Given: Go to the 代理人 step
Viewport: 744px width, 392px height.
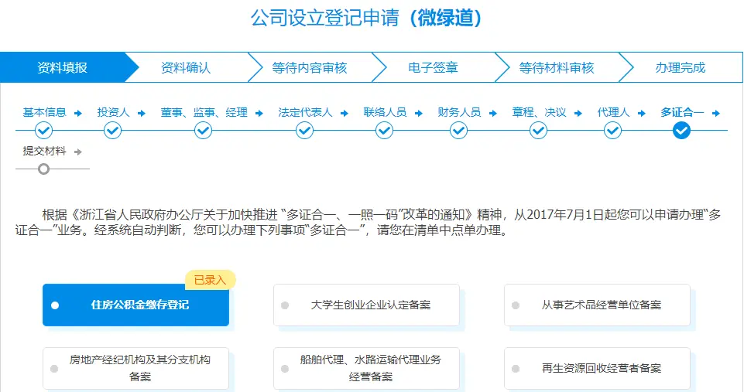Looking at the screenshot, I should [x=613, y=112].
